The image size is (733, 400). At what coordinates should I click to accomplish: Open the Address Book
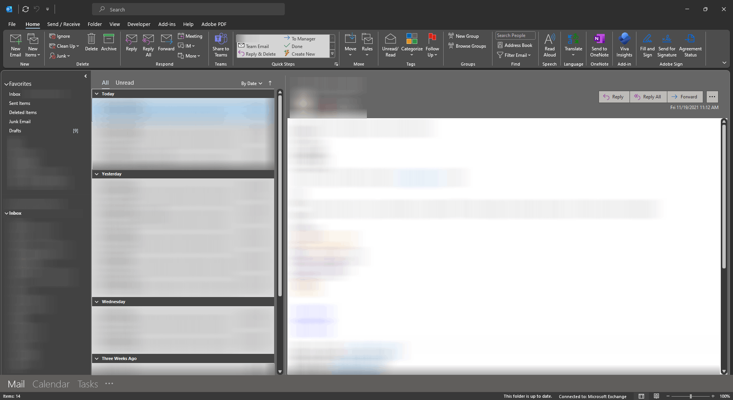click(515, 45)
